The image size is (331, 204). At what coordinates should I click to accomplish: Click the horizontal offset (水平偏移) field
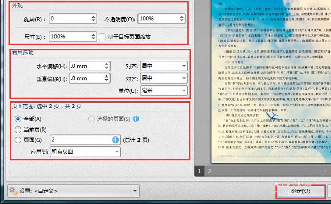coord(90,66)
